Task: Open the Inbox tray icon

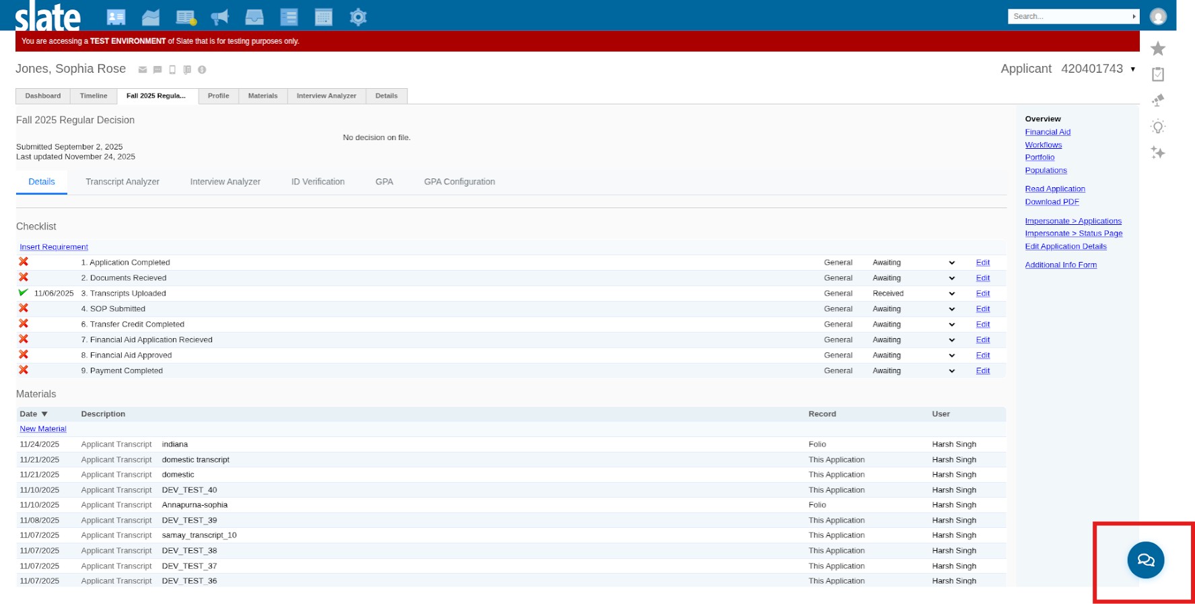Action: pyautogui.click(x=254, y=18)
